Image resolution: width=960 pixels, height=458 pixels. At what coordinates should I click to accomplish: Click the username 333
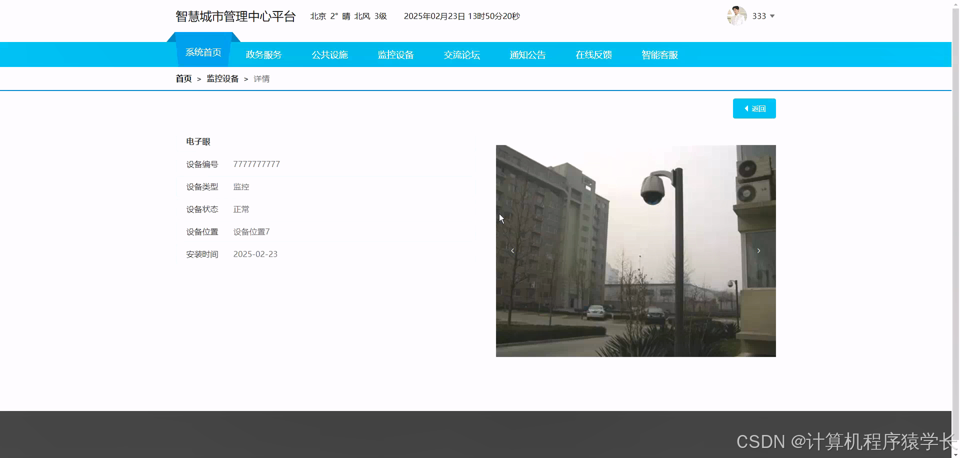(x=759, y=16)
